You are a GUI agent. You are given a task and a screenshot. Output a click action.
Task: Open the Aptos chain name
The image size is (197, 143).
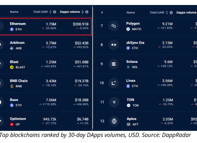[x=131, y=119]
